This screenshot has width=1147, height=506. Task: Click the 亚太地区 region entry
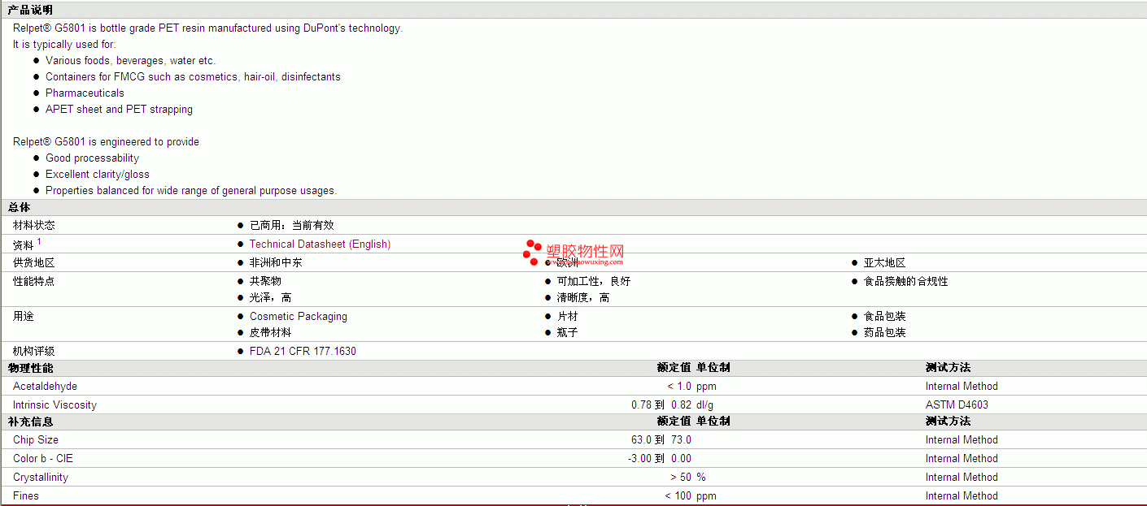pos(884,263)
